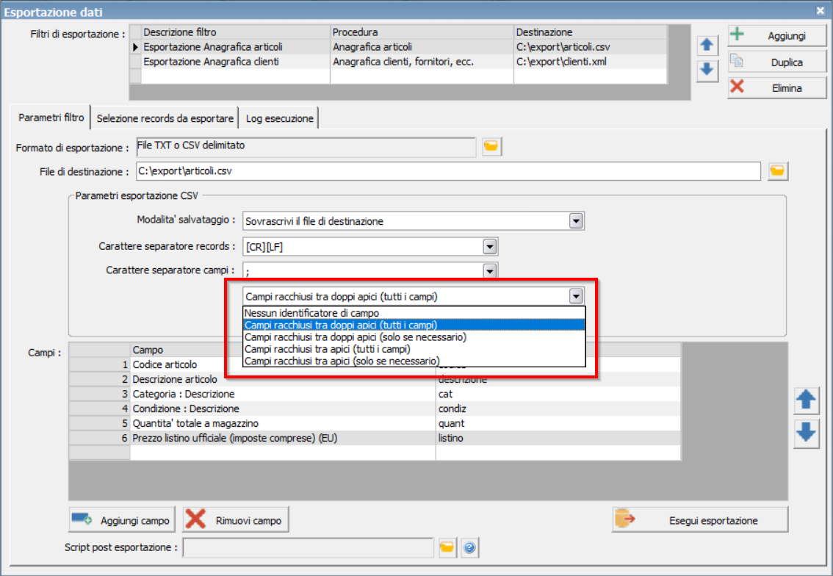Browse export format with folder icon
The width and height of the screenshot is (833, 576).
[491, 146]
